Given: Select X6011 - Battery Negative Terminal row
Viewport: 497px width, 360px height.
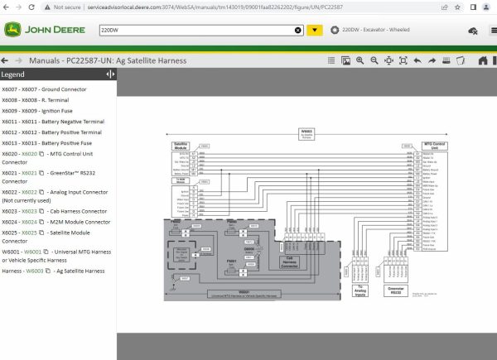Looking at the screenshot, I should click(x=53, y=122).
